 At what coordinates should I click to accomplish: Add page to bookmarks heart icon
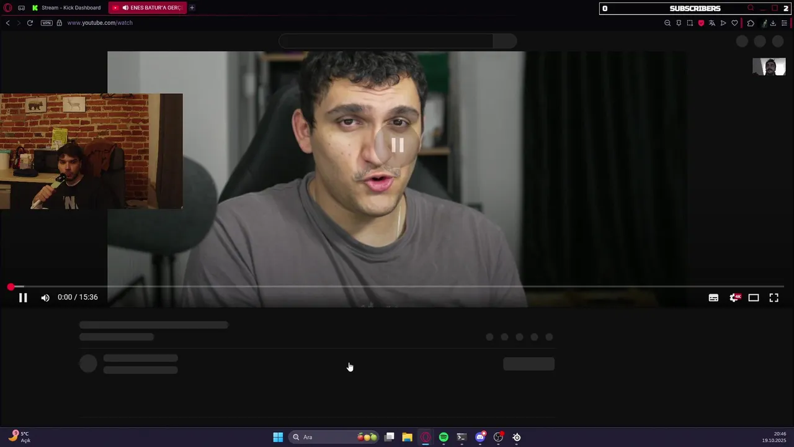click(734, 23)
